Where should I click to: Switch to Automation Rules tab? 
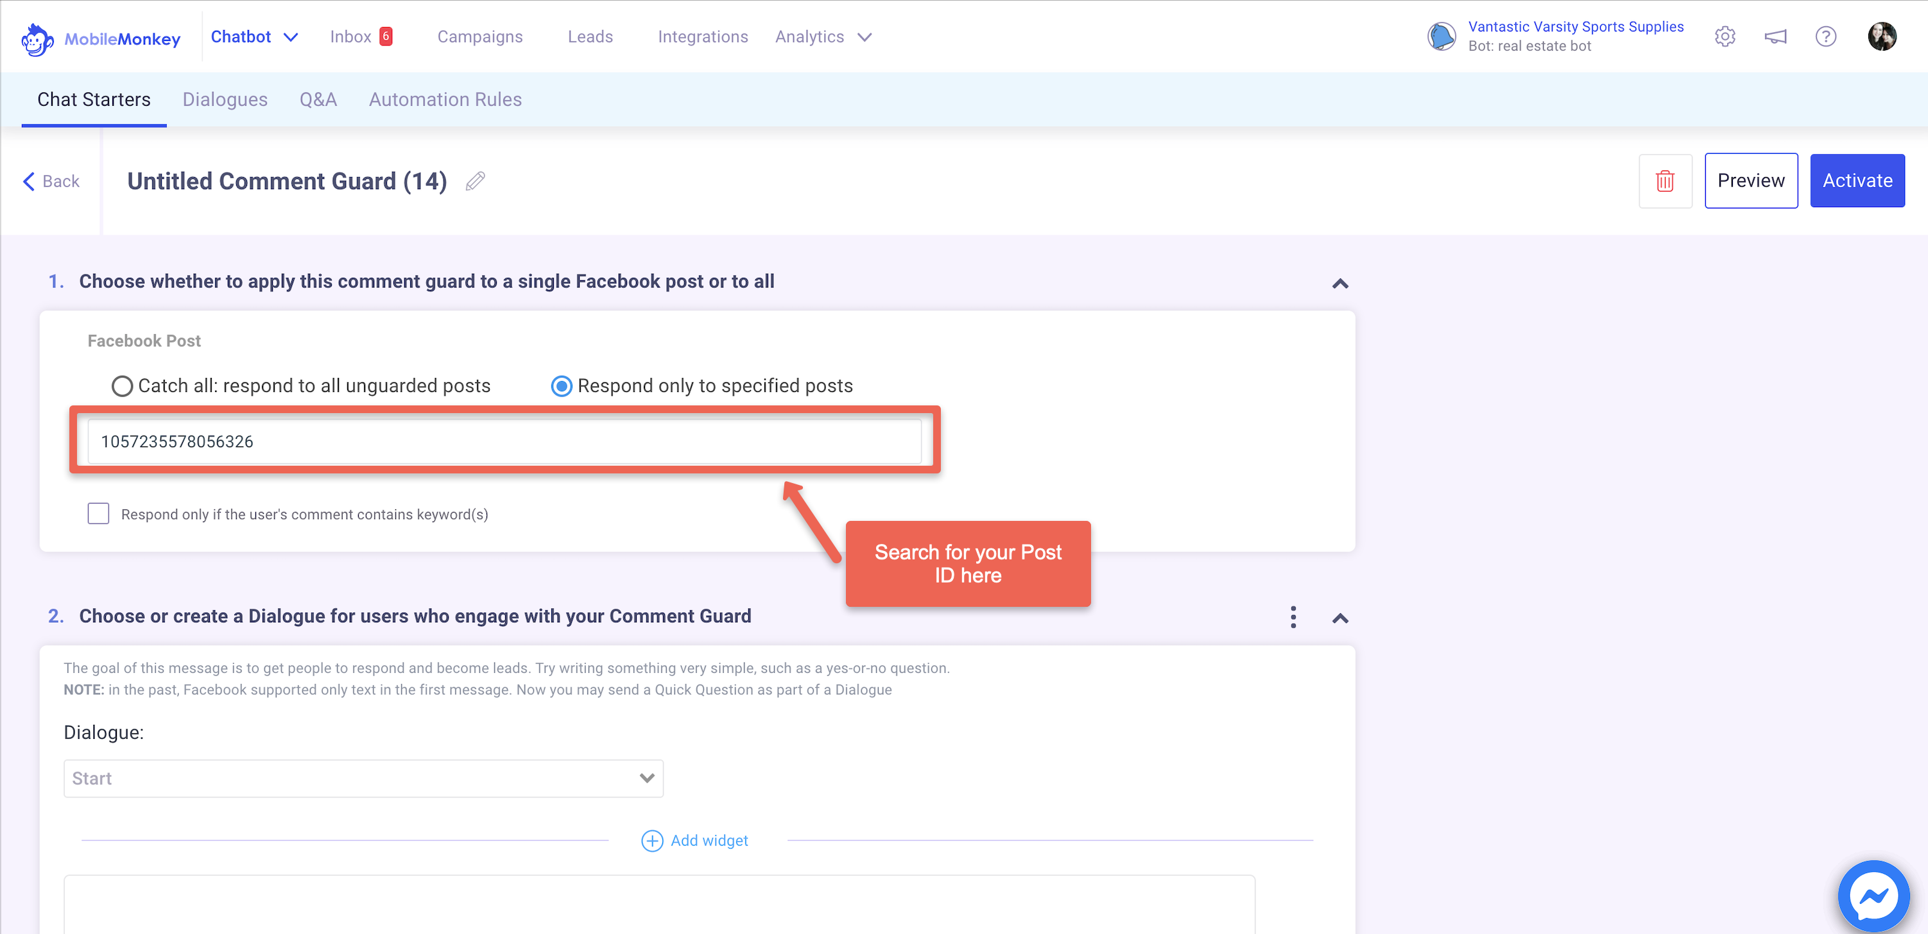445,99
